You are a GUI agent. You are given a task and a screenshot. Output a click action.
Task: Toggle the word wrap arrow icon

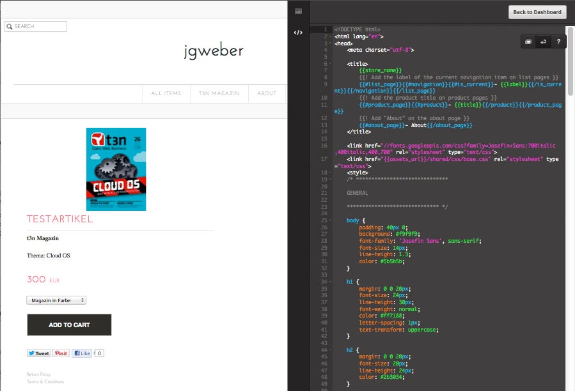point(543,42)
